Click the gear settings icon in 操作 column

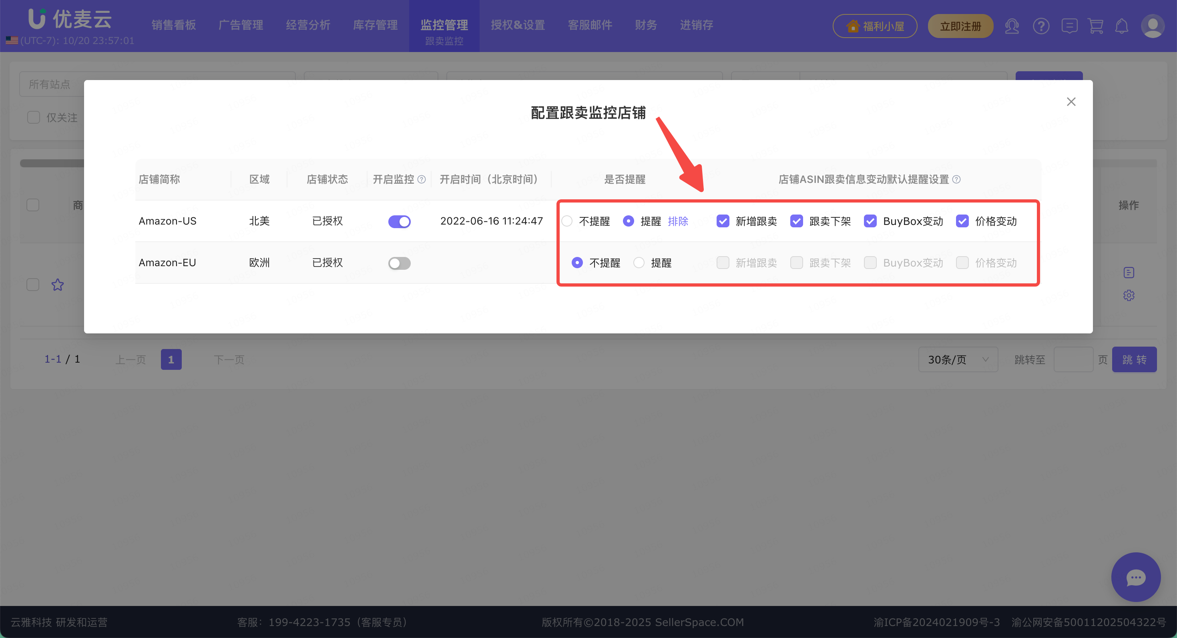click(1129, 295)
